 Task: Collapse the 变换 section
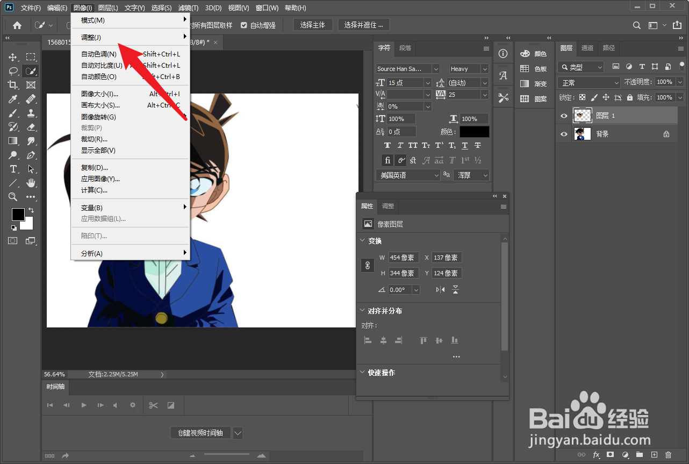tap(362, 241)
